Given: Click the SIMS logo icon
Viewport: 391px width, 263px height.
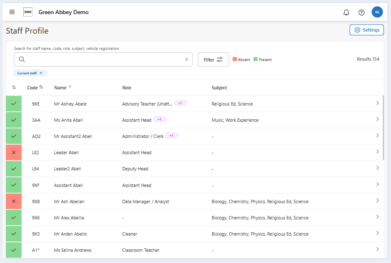Looking at the screenshot, I should coord(28,12).
